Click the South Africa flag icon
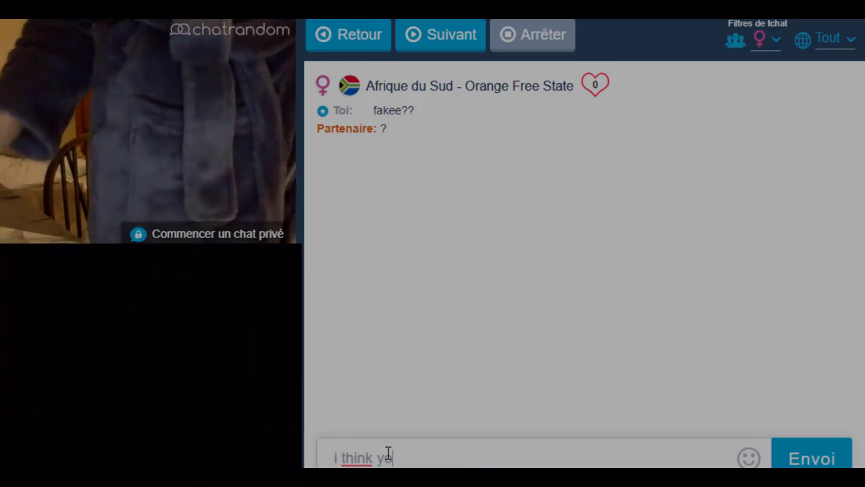Screen dimensions: 865x487 pos(349,85)
